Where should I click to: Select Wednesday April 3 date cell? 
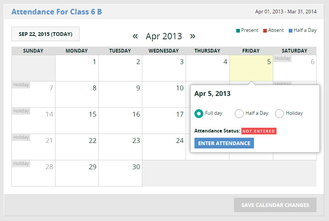coord(164,68)
